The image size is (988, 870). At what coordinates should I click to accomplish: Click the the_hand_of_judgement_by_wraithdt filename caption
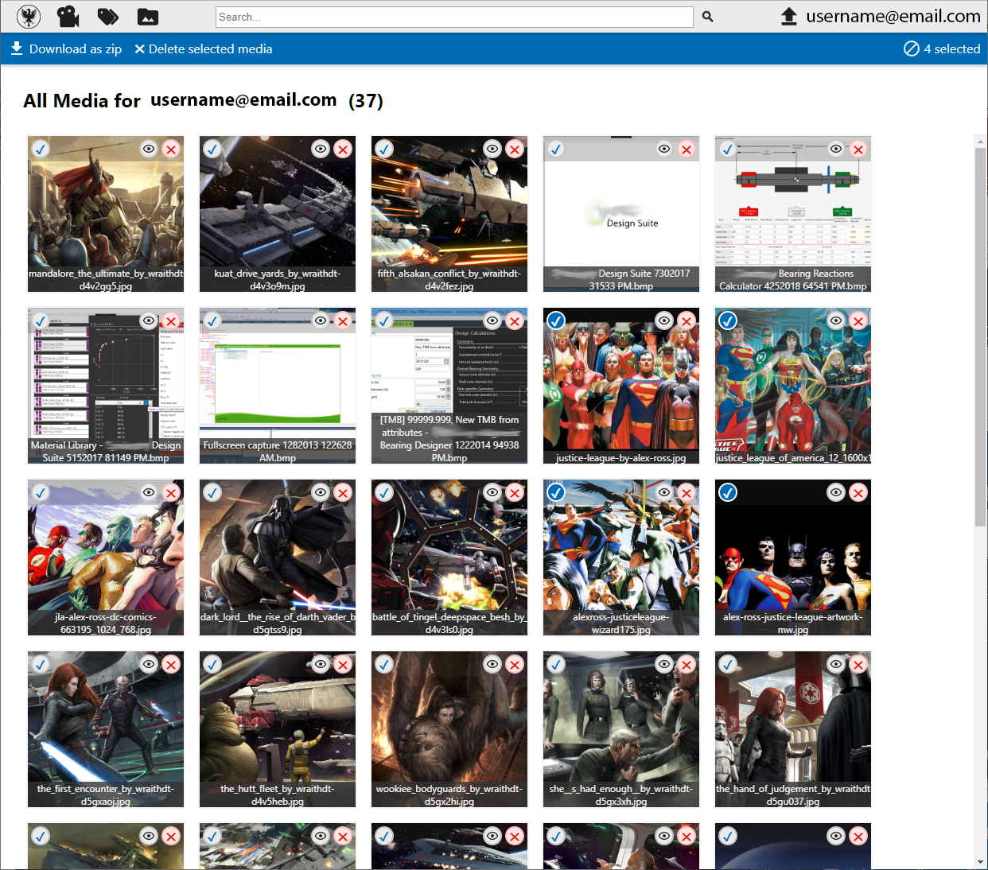point(793,795)
